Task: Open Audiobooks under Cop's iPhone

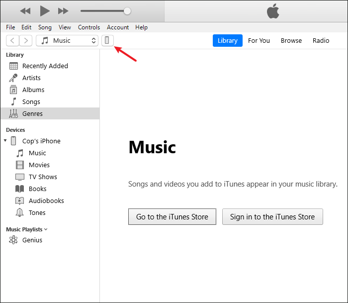Action: tap(50, 201)
